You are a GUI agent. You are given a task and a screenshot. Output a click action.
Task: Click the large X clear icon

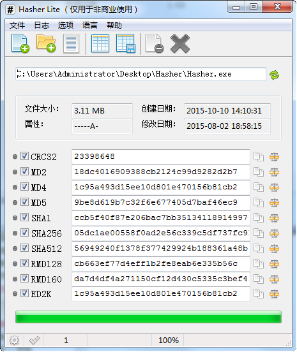pyautogui.click(x=180, y=43)
